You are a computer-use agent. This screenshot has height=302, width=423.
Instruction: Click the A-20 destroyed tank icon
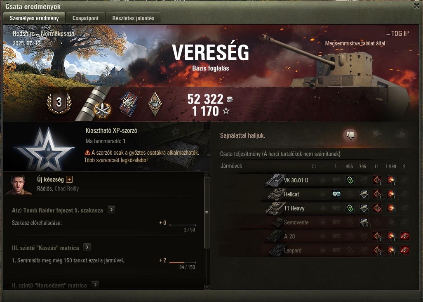pyautogui.click(x=404, y=236)
